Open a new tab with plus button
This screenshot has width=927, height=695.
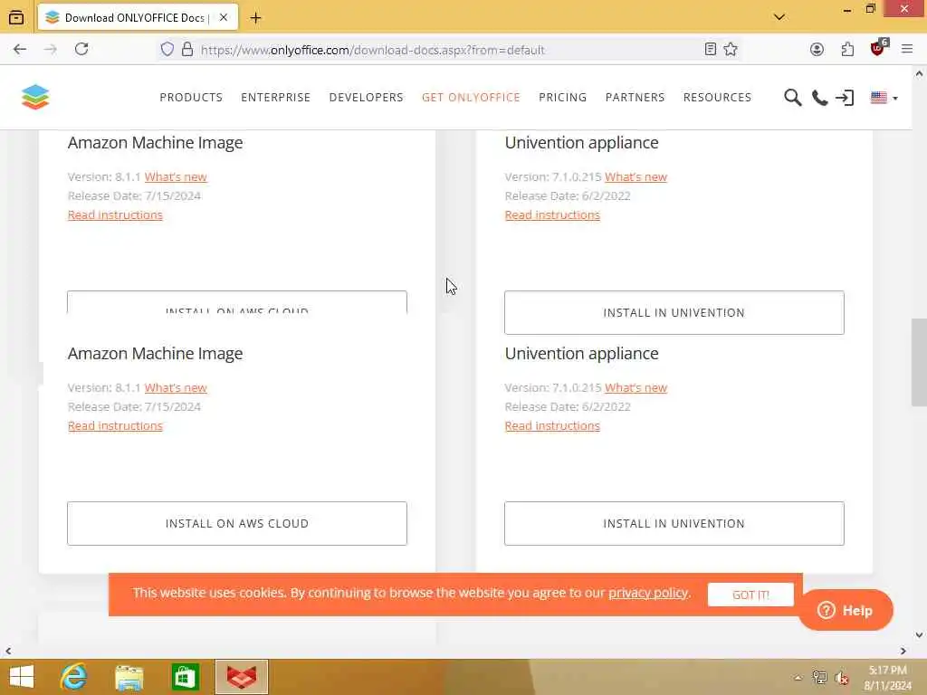255,18
